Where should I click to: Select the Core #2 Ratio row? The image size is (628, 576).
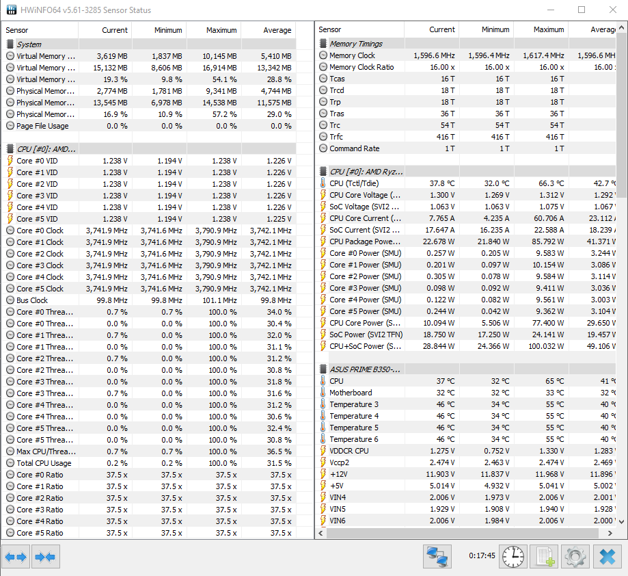point(149,498)
